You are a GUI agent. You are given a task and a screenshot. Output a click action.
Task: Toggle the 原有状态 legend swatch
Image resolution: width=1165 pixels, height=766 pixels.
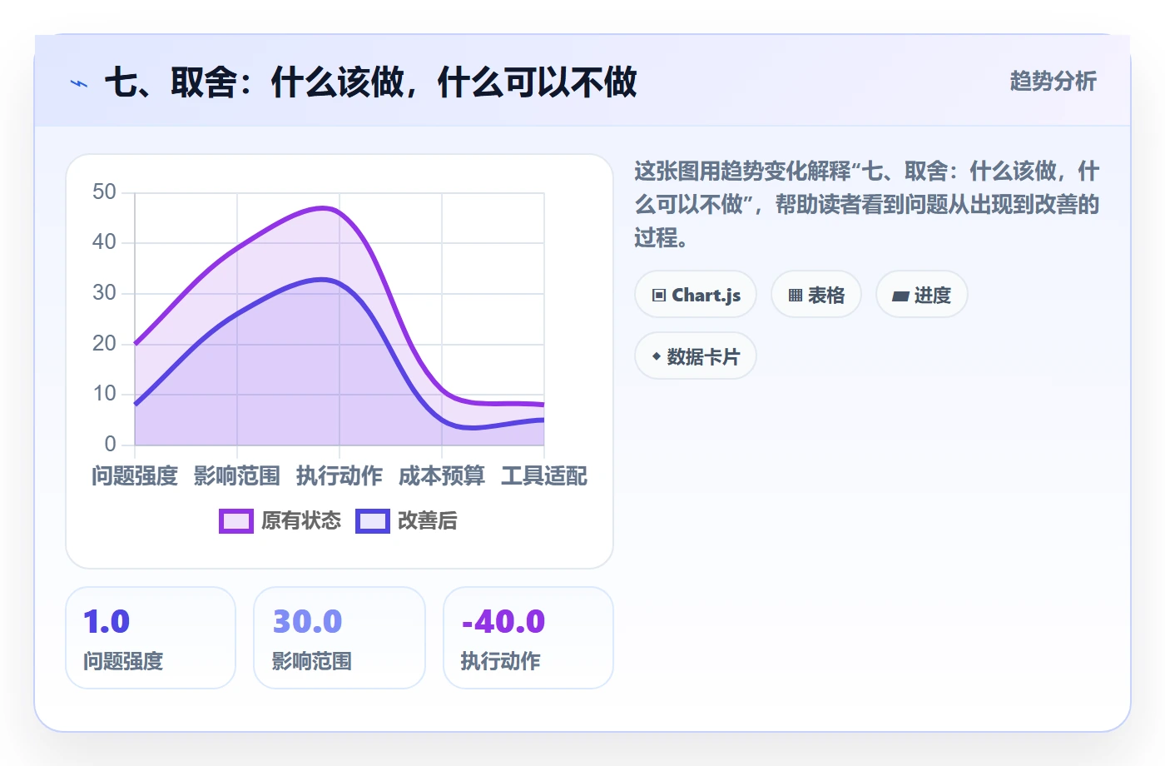point(236,521)
